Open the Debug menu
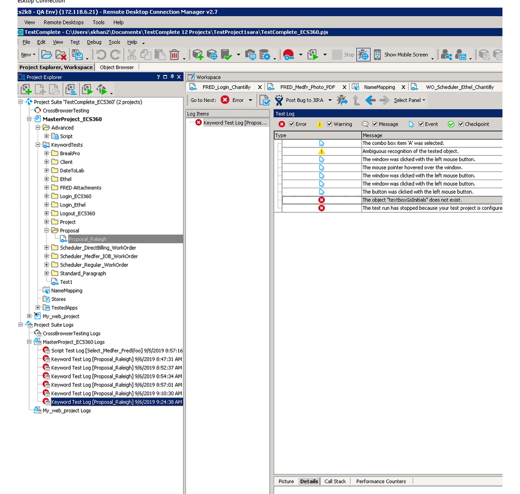520x494 pixels. [94, 42]
